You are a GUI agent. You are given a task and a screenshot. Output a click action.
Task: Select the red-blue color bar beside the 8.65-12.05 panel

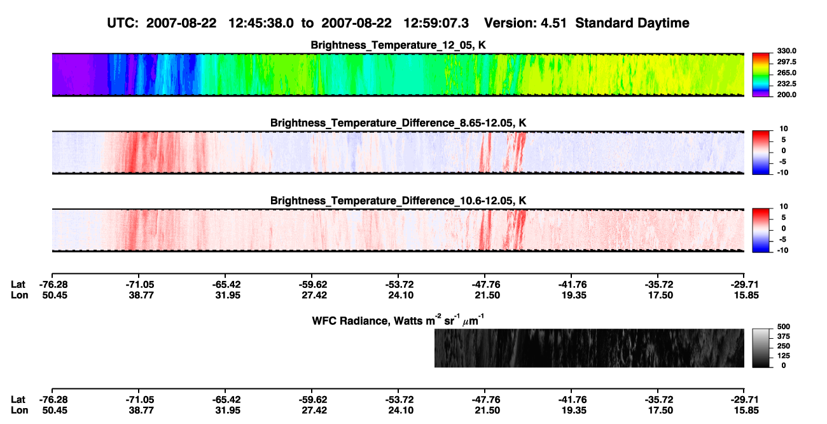(x=760, y=153)
